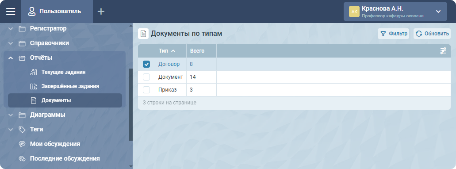This screenshot has height=169, width=456.
Task: Open Краснова А.Н. profile dropdown arrow
Action: [438, 12]
